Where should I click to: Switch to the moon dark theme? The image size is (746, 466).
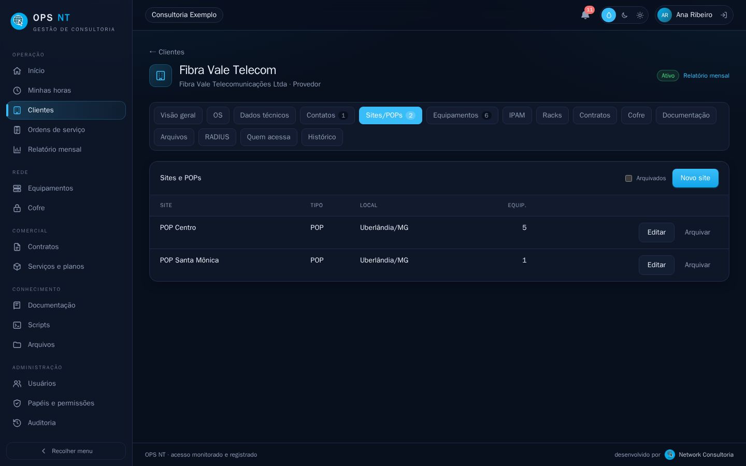click(x=625, y=15)
